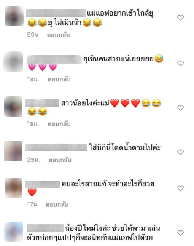Like the comment posted 59 minutes ago
Image resolution: width=194 pixels, height=246 pixels.
[180, 18]
